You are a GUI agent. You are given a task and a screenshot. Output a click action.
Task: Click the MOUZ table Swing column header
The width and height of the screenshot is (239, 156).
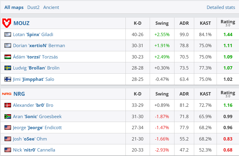pyautogui.click(x=162, y=23)
